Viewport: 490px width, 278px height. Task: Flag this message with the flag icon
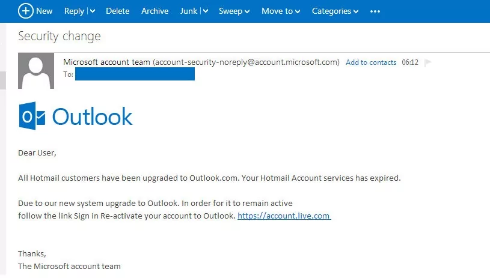pos(428,62)
